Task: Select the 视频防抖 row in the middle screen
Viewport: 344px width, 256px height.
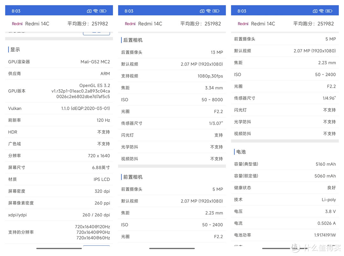Action: pyautogui.click(x=172, y=159)
